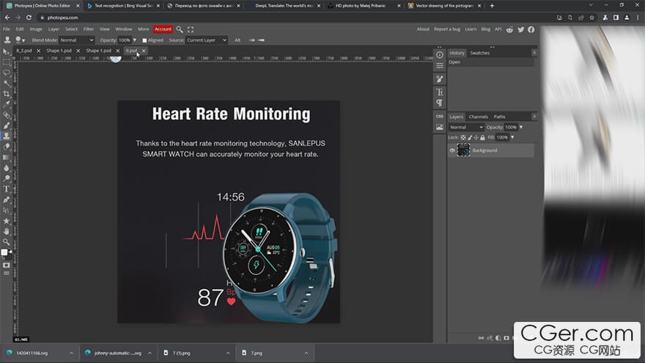Select the Lasso tool
This screenshot has height=363, width=645.
(x=6, y=73)
